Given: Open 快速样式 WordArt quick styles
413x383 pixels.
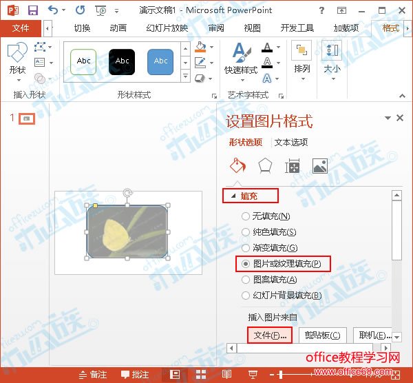Looking at the screenshot, I should [x=241, y=62].
